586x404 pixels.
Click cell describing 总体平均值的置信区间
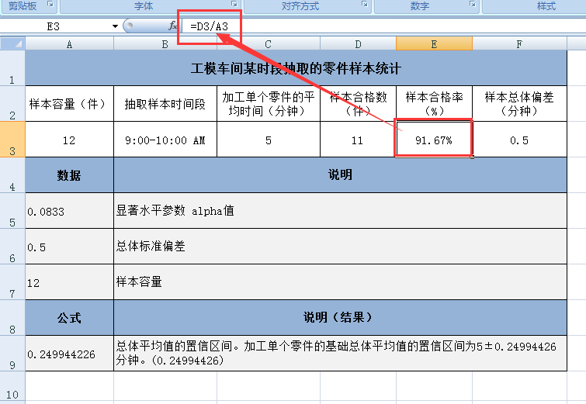[x=340, y=354]
